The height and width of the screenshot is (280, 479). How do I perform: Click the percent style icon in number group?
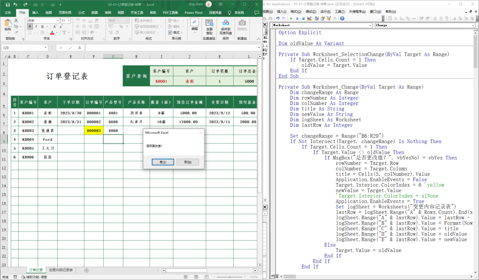pyautogui.click(x=121, y=27)
